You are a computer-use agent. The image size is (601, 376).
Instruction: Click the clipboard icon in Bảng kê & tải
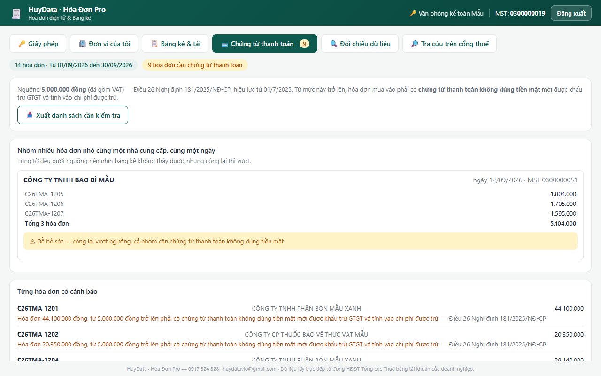click(154, 44)
